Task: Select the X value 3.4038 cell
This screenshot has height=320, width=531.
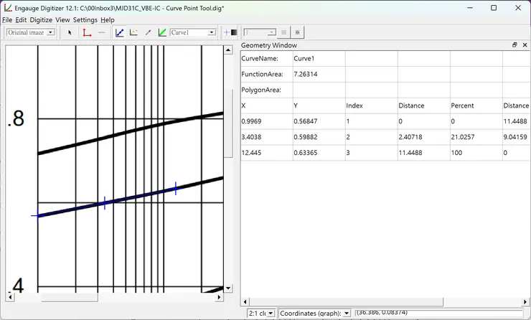Action: 266,137
